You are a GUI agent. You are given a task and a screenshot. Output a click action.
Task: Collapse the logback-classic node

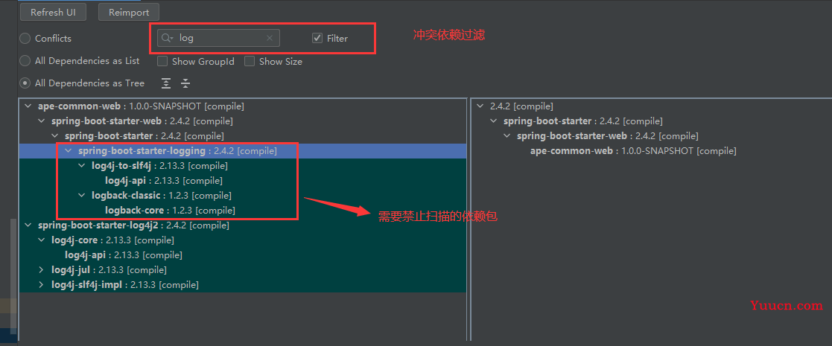82,196
